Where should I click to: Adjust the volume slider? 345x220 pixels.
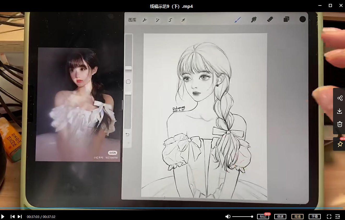tap(242, 217)
